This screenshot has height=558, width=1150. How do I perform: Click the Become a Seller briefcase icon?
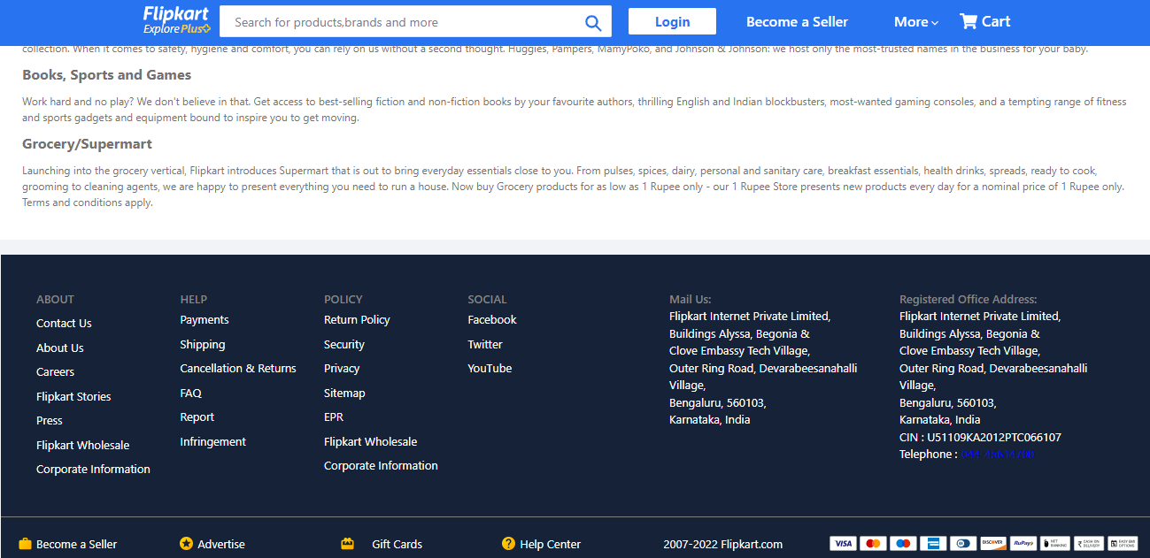pos(25,544)
